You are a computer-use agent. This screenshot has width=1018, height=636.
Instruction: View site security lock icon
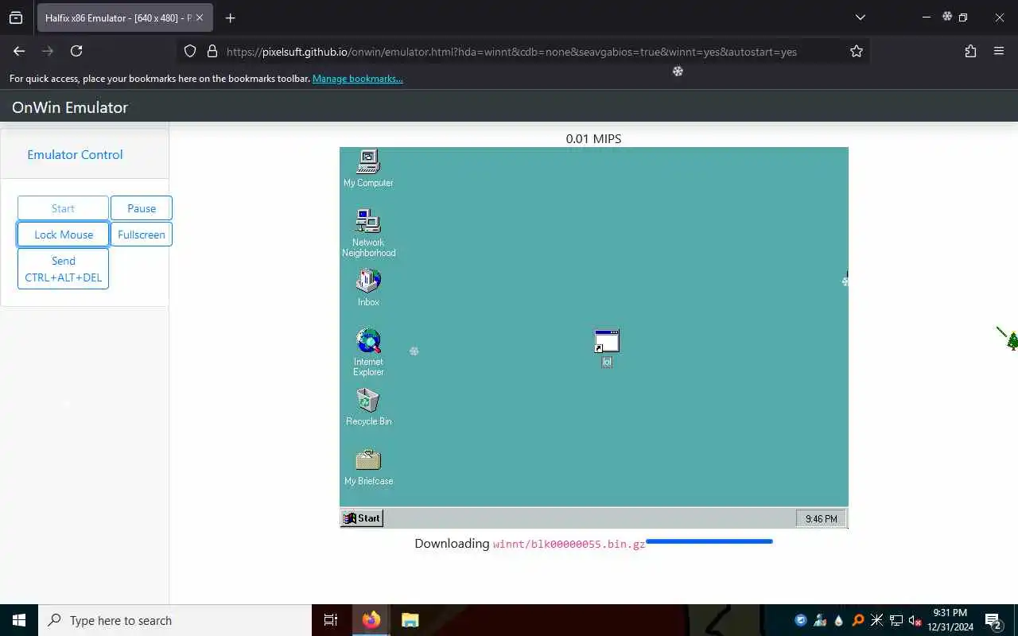pos(212,51)
